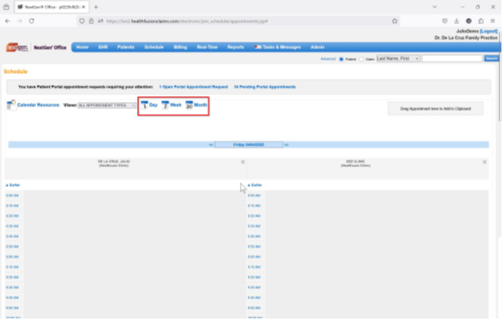Switch to Day view calendar icon
This screenshot has width=502, height=319.
point(145,105)
